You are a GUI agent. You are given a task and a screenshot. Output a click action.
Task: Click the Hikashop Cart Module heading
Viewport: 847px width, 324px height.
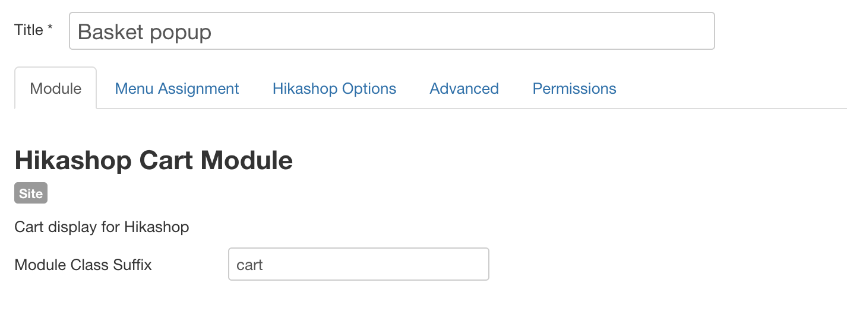coord(153,160)
